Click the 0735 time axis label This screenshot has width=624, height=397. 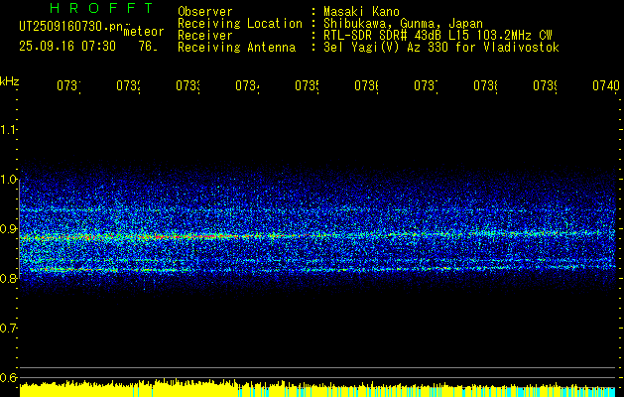(x=307, y=85)
